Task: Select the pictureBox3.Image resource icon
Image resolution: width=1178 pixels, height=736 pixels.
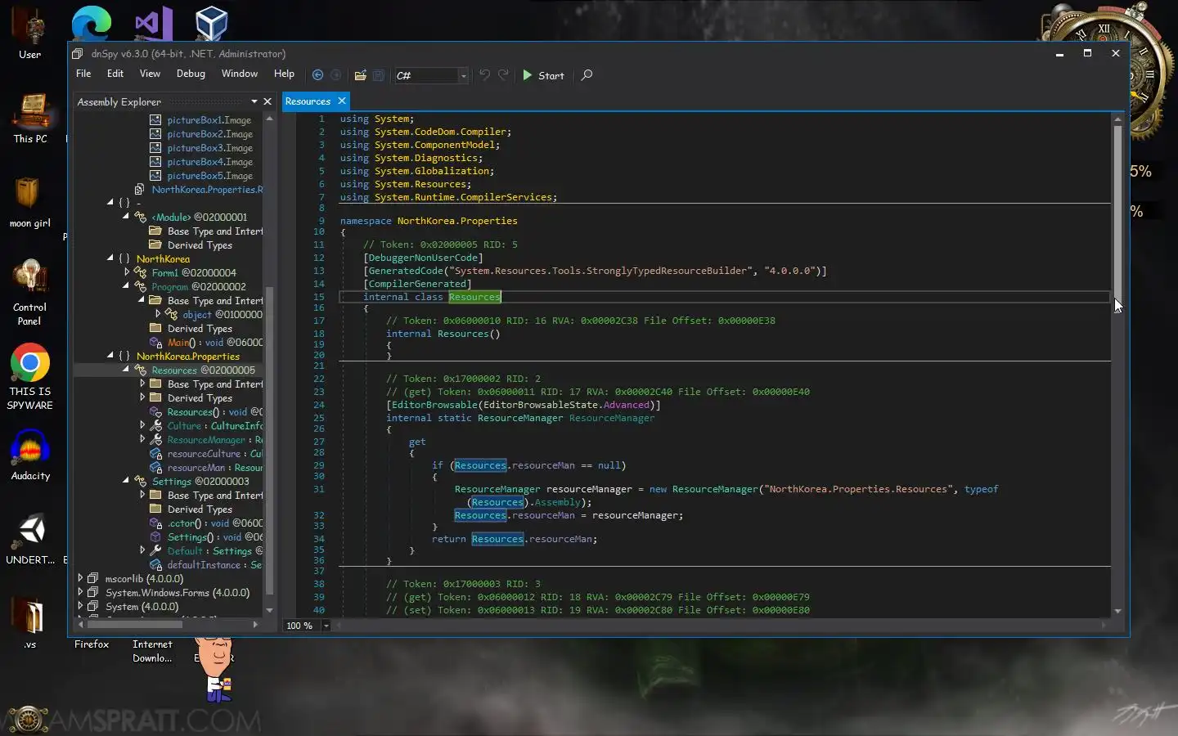Action: tap(155, 148)
